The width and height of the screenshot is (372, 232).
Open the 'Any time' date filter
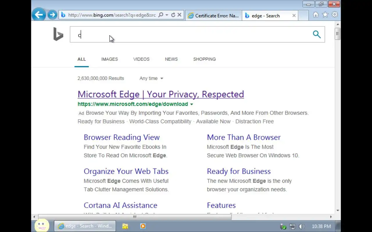point(151,78)
